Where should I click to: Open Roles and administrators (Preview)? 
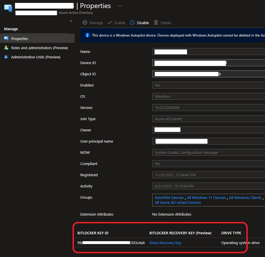click(x=39, y=48)
